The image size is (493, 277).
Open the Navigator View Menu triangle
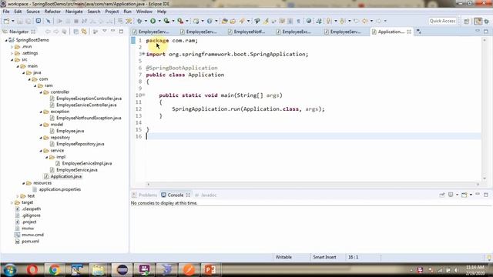105,31
